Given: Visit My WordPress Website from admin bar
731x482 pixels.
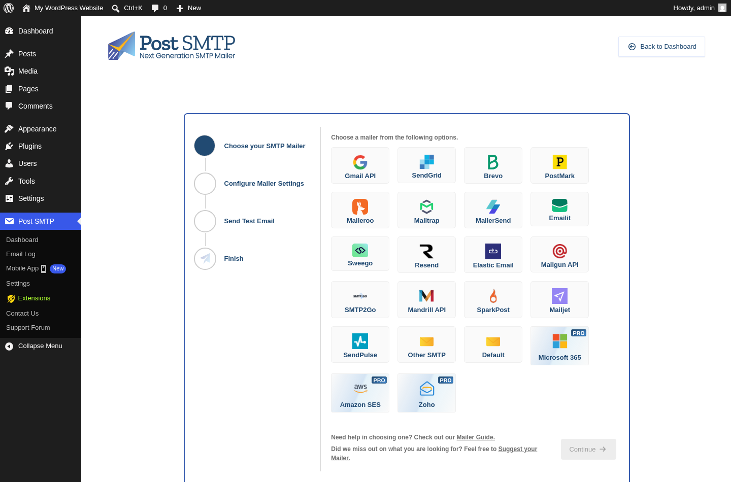Looking at the screenshot, I should [x=62, y=8].
